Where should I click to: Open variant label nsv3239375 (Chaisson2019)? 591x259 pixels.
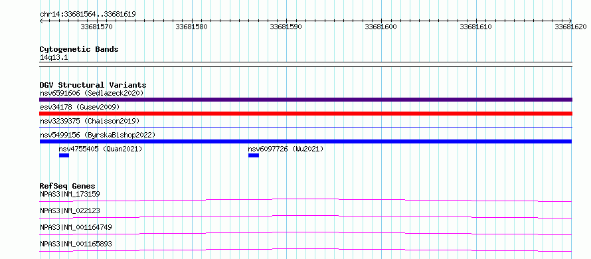[90, 121]
